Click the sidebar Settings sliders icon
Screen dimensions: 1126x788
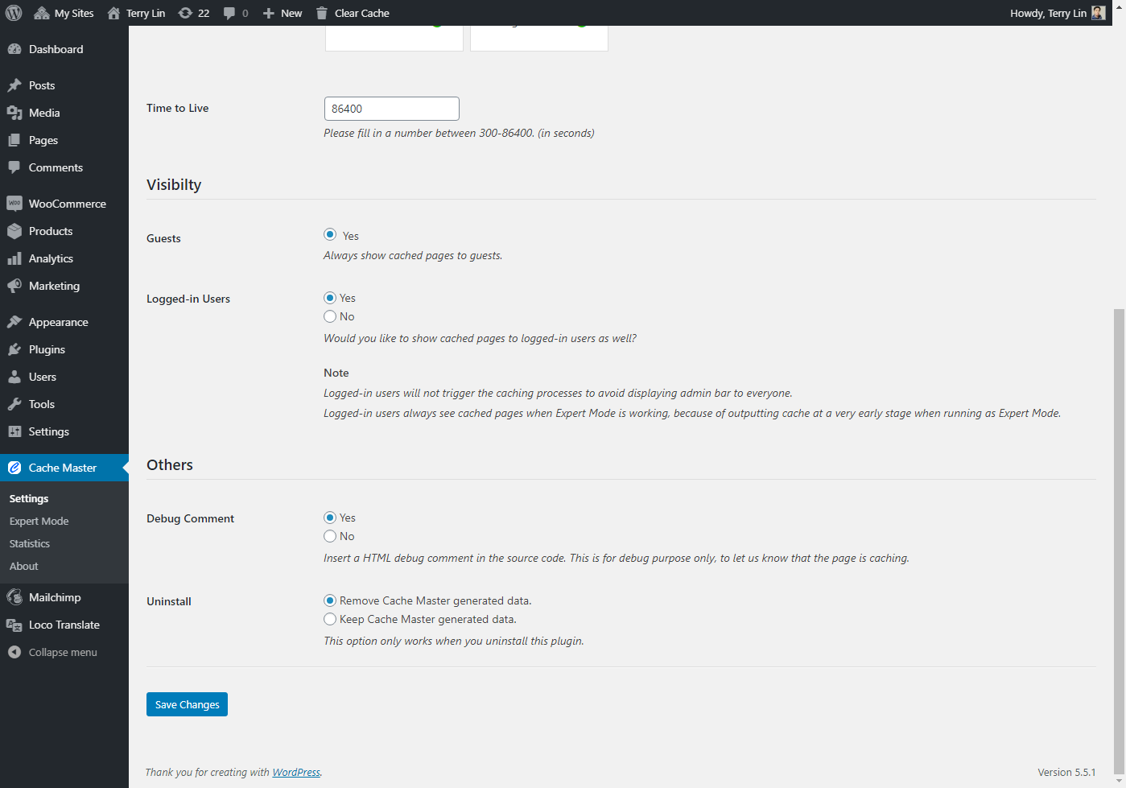pos(14,431)
